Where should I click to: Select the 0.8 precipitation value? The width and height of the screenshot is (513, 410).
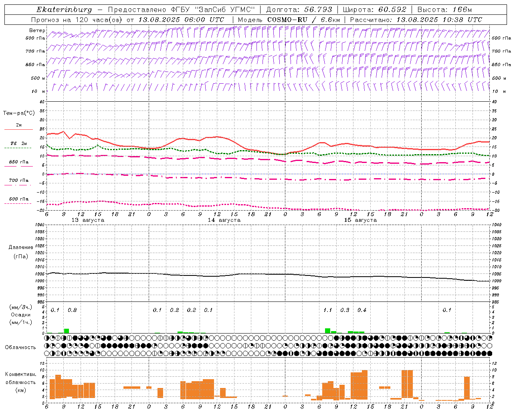[72, 310]
